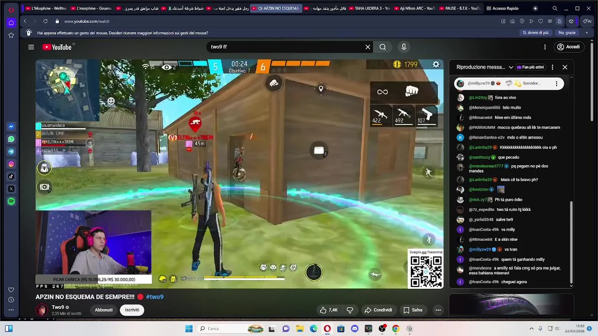Open options for pinned @millyzw29 message

[556, 84]
